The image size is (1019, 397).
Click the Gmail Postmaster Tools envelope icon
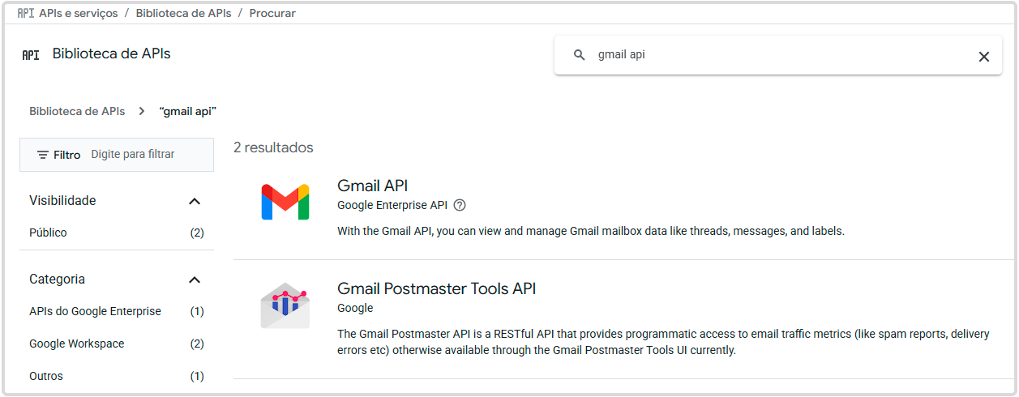point(285,305)
